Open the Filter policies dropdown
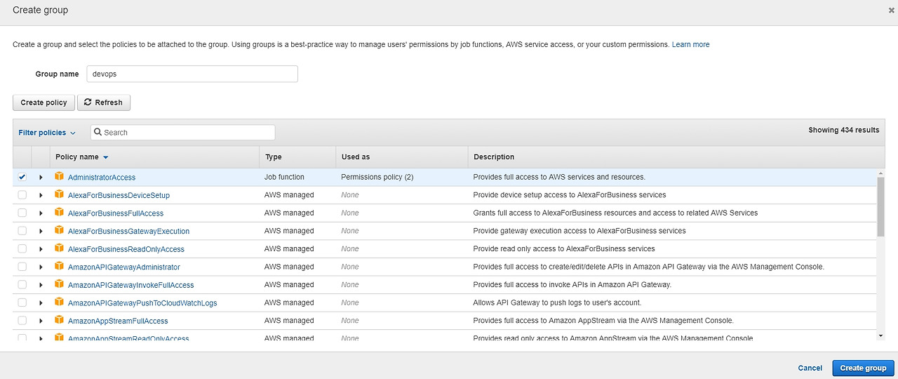The image size is (898, 379). point(47,133)
